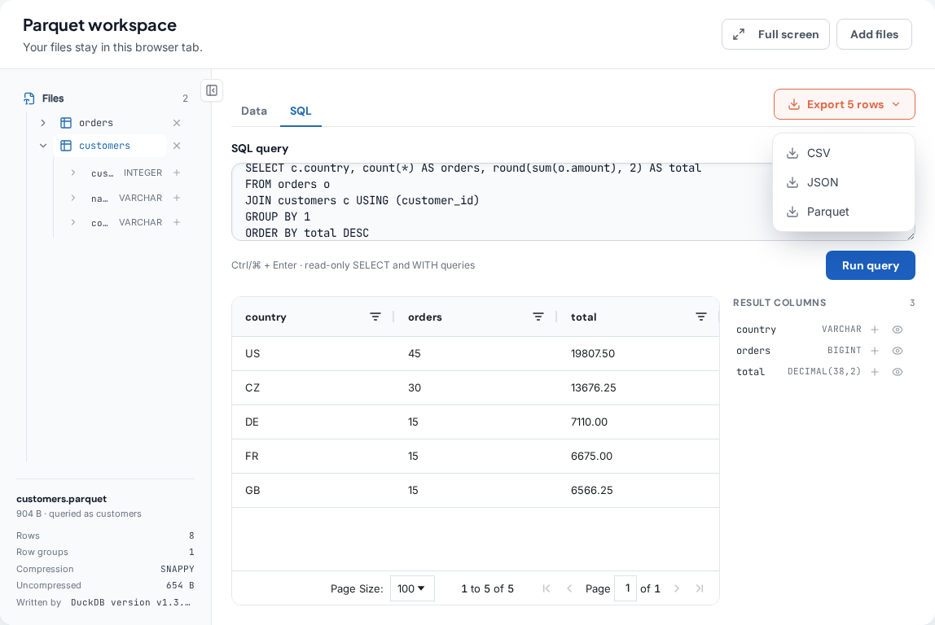The height and width of the screenshot is (625, 935).
Task: Expand the cus… INTEGER column row
Action: tap(73, 173)
